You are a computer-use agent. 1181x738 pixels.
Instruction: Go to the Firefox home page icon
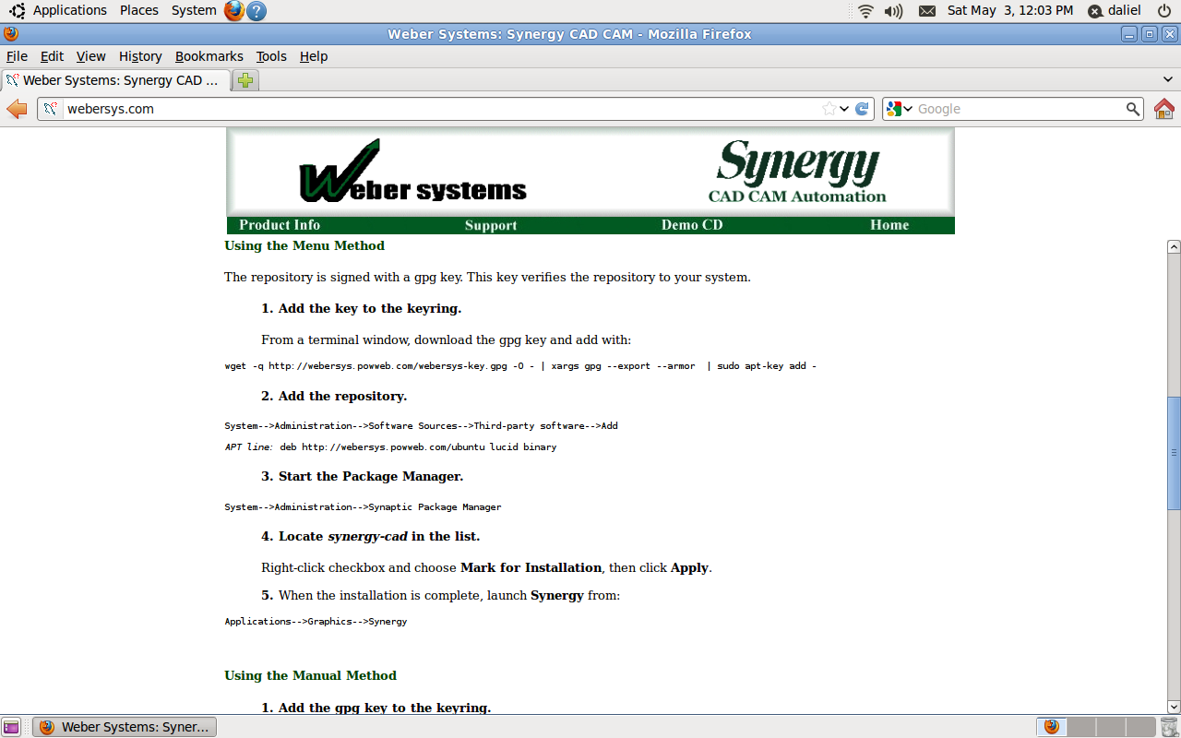[x=1164, y=109]
